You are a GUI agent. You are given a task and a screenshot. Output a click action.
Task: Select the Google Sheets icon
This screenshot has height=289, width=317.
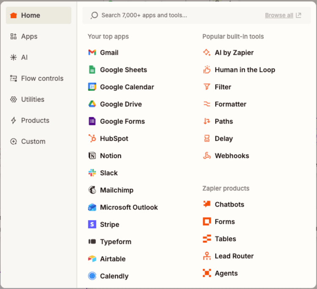point(92,70)
